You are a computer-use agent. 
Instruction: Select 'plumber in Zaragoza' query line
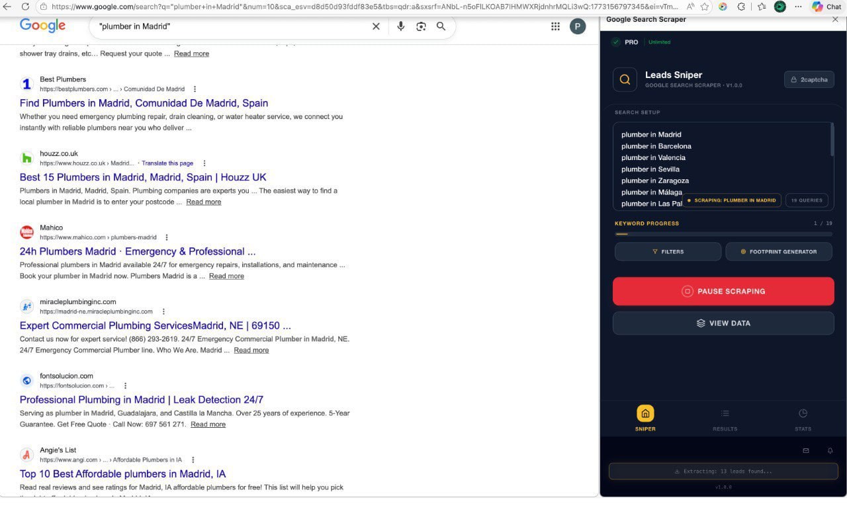point(655,181)
